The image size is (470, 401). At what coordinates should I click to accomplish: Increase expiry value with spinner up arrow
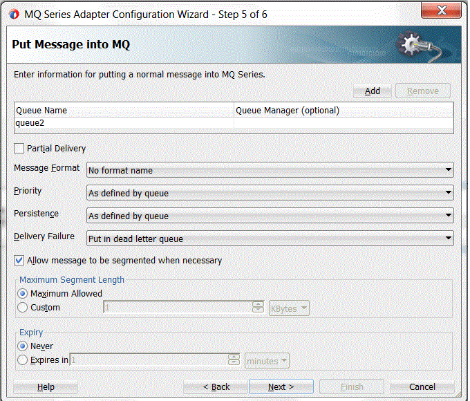(x=234, y=357)
